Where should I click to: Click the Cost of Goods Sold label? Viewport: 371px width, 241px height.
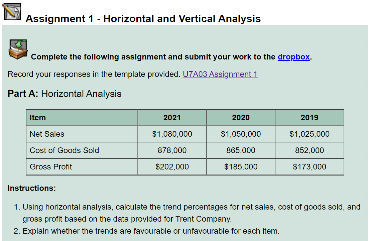point(64,150)
